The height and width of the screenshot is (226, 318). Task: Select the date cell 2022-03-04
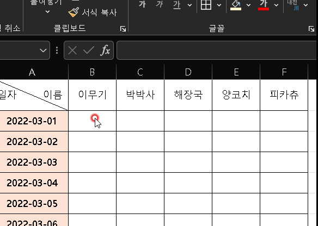click(x=34, y=183)
